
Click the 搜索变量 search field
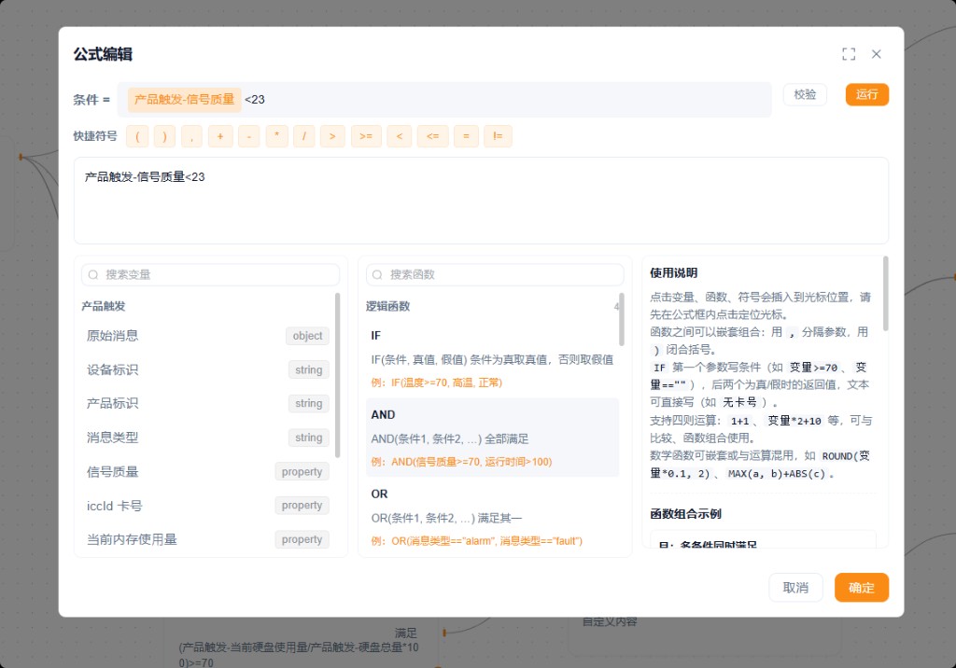[x=210, y=275]
